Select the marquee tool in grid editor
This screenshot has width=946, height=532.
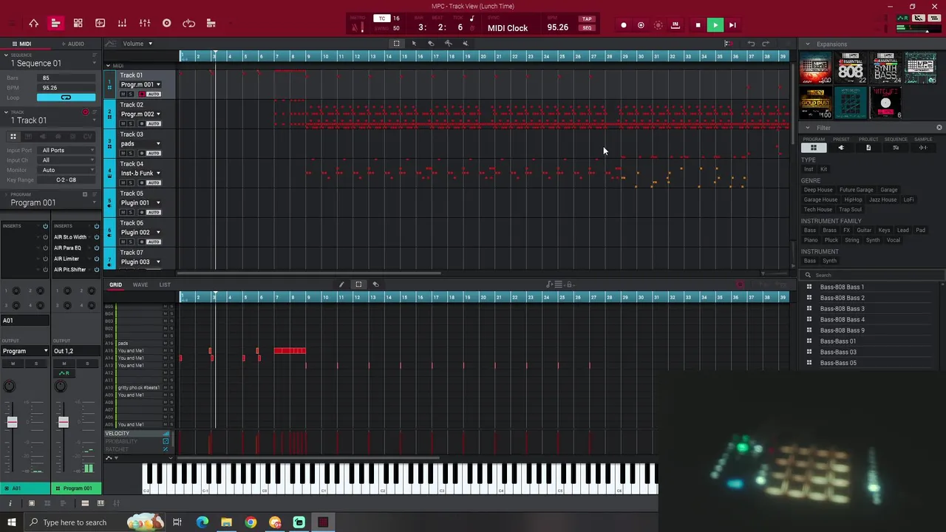point(358,284)
